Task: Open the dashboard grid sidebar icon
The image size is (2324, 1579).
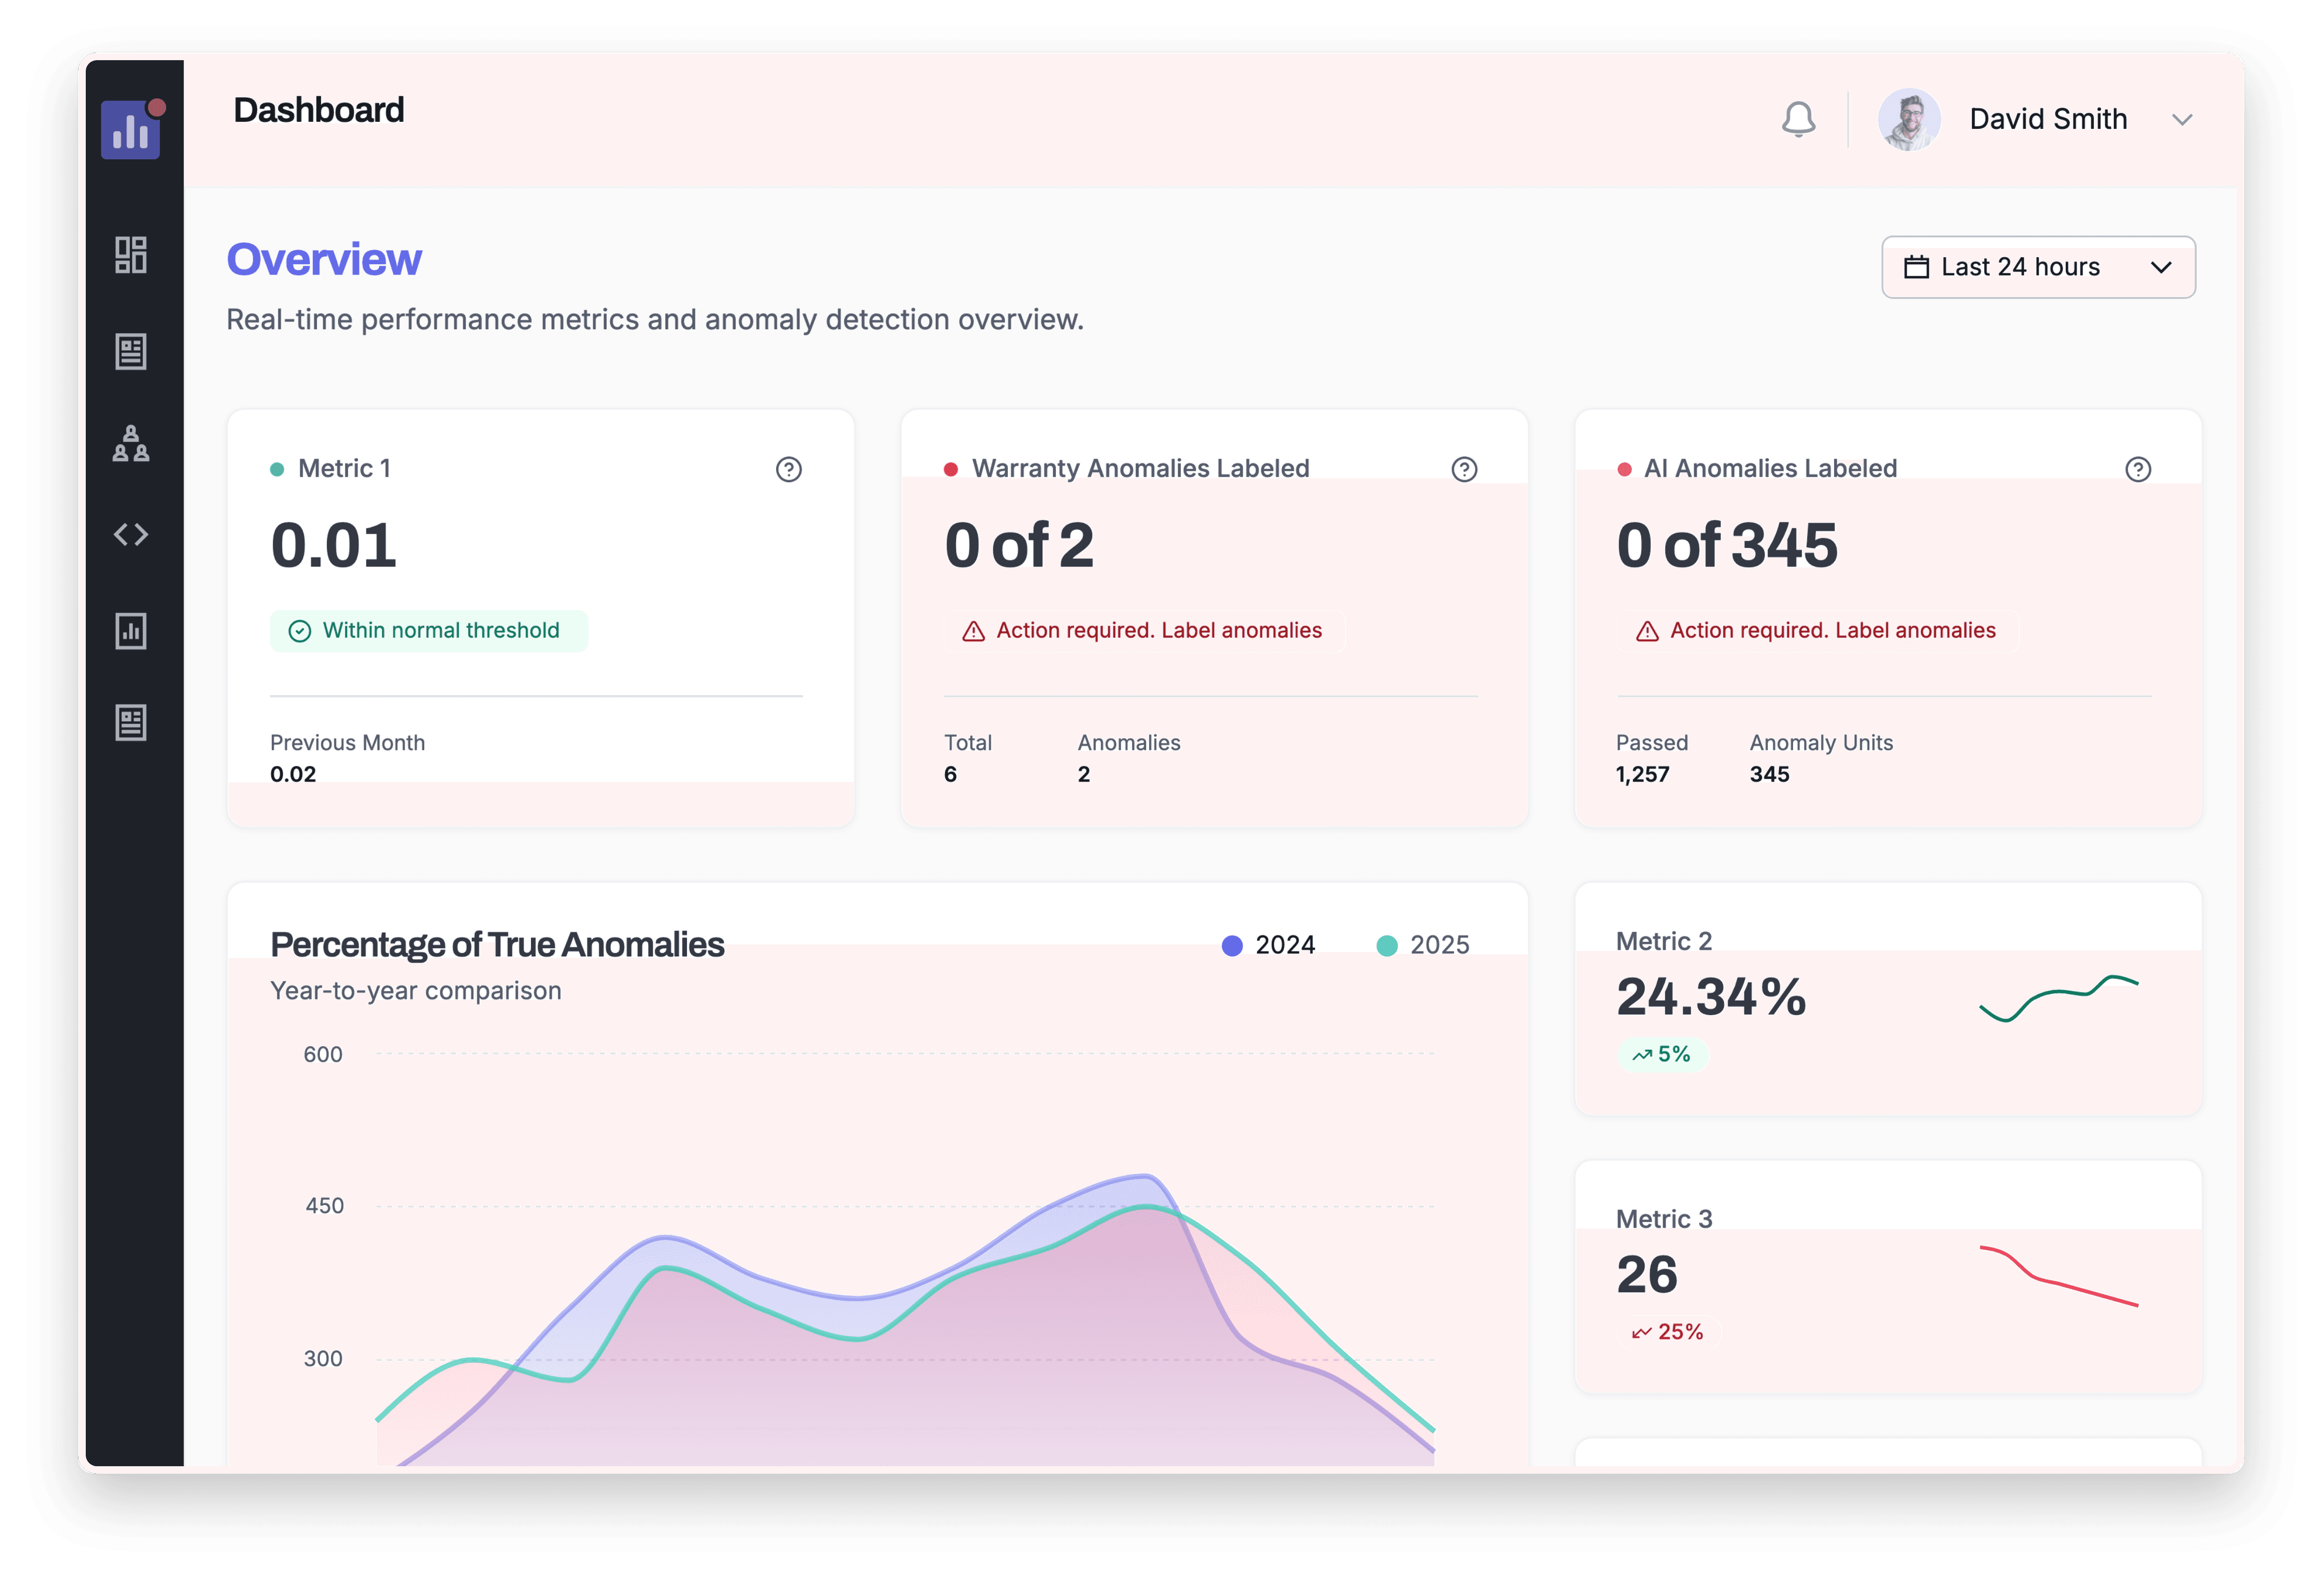Action: (x=131, y=255)
